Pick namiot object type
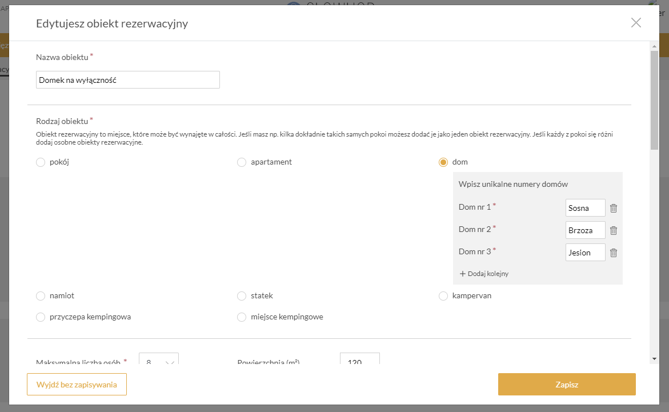The height and width of the screenshot is (412, 669). point(41,296)
